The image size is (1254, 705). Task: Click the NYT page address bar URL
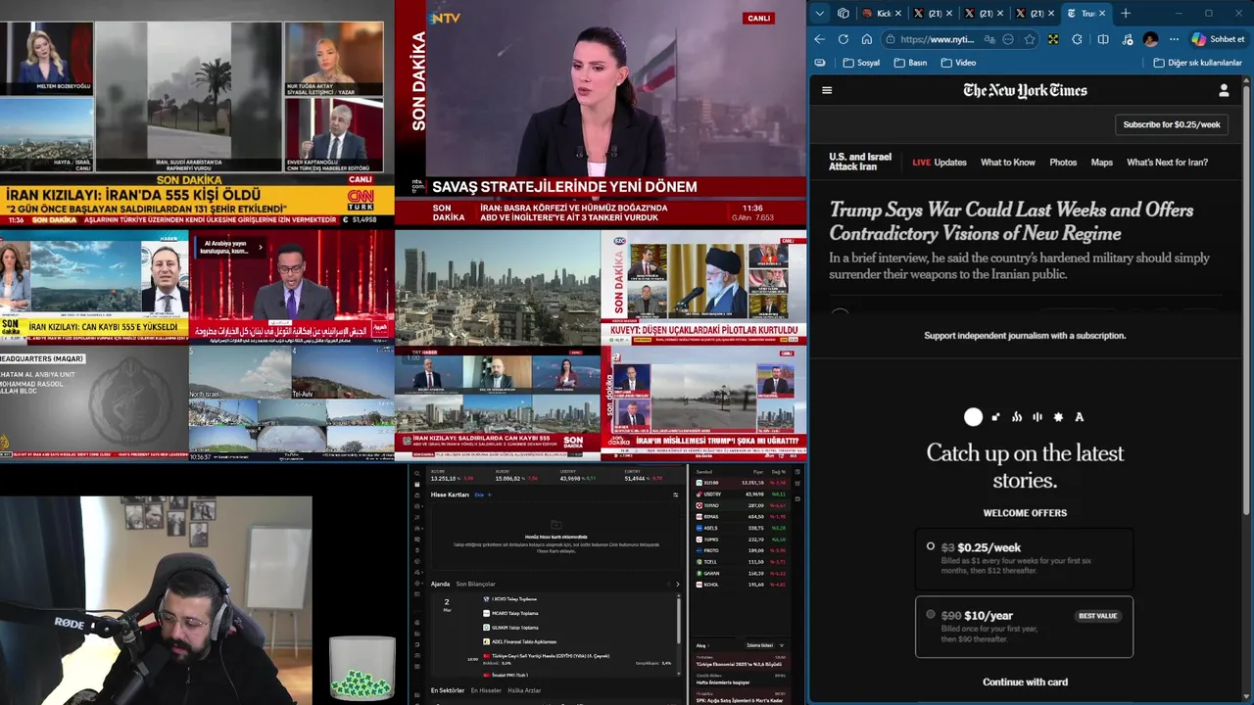pos(938,39)
